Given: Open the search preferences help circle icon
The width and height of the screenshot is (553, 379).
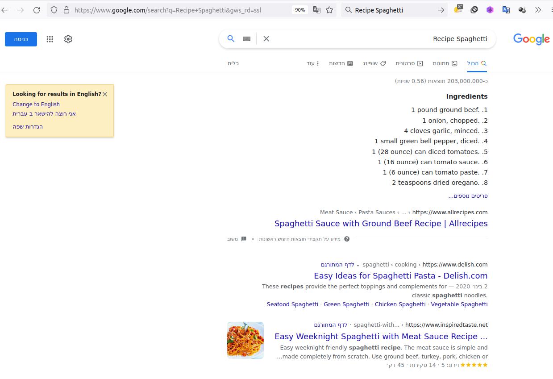Looking at the screenshot, I should tap(347, 239).
